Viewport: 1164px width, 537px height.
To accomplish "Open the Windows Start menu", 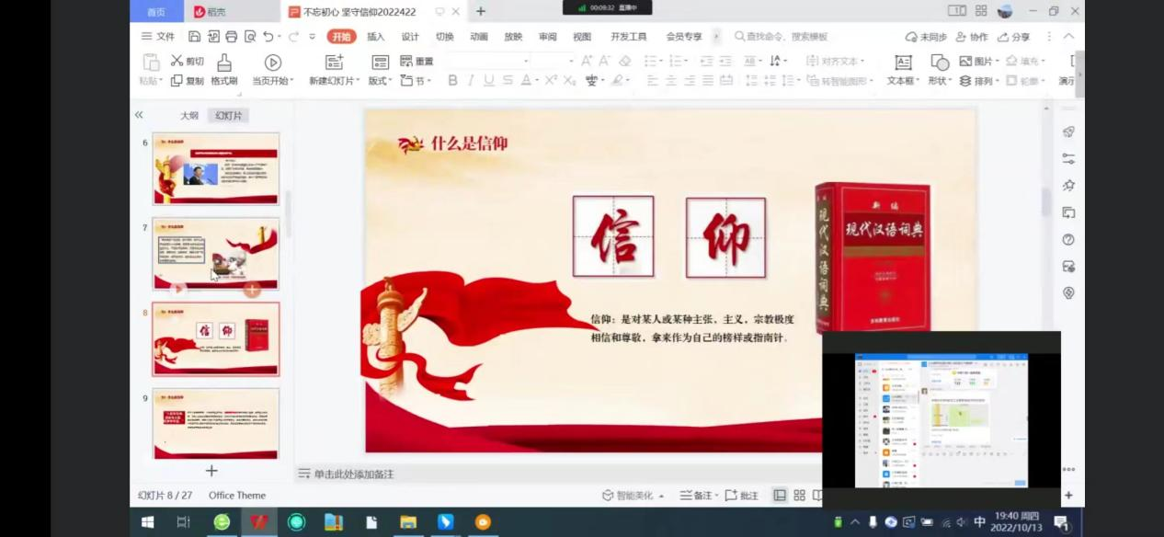I will (x=147, y=522).
